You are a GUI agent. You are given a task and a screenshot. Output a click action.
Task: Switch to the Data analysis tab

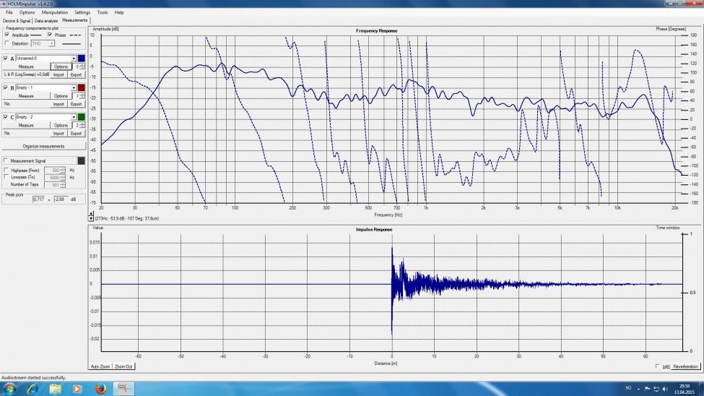pyautogui.click(x=46, y=21)
